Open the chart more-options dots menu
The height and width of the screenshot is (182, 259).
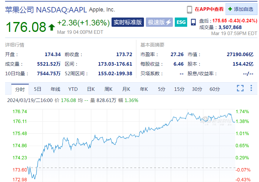251,88
